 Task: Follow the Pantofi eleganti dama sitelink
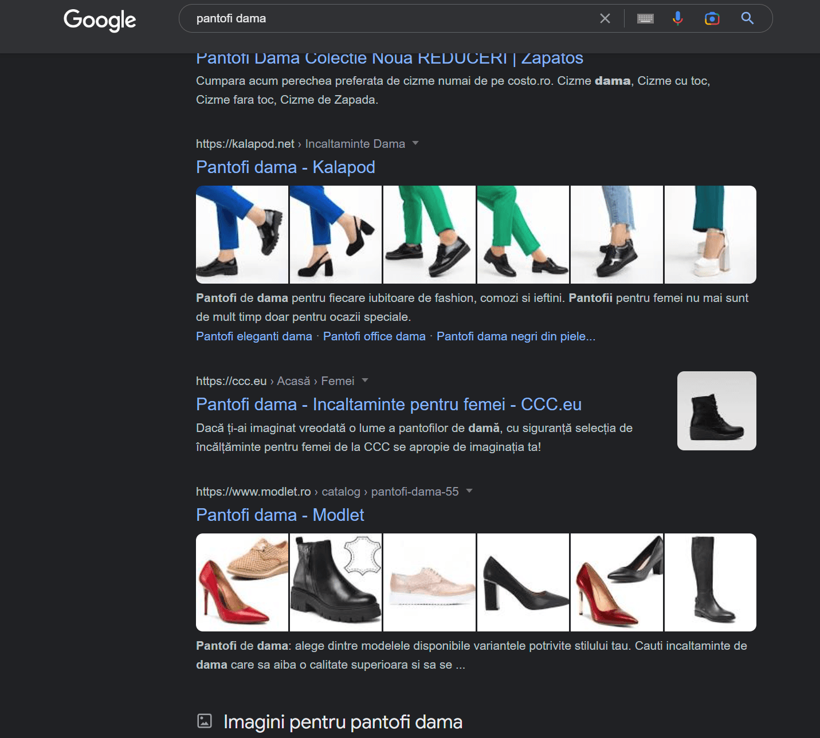[x=254, y=336]
